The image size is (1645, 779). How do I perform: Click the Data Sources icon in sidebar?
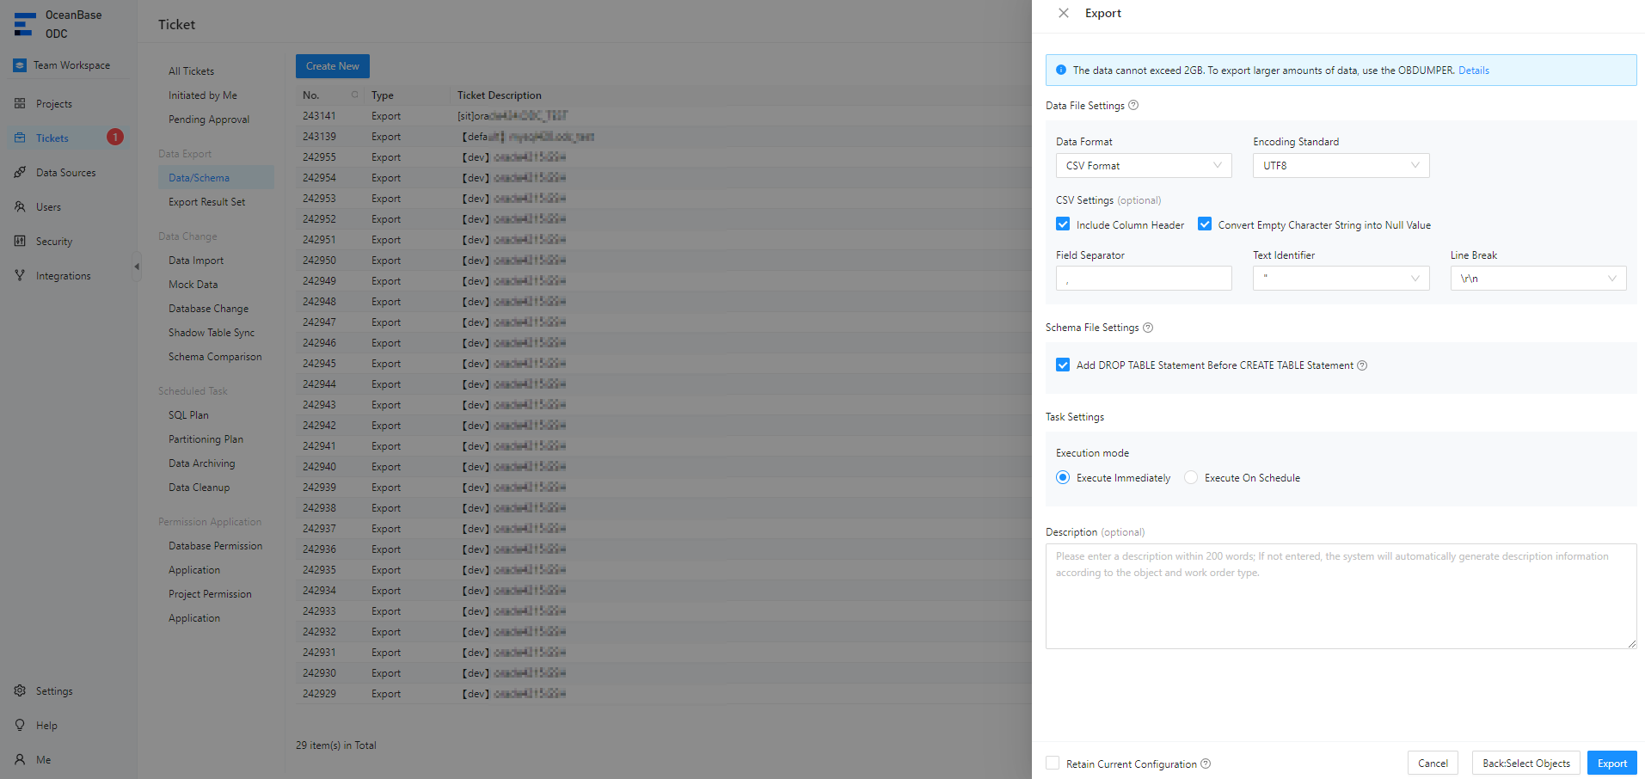[20, 173]
